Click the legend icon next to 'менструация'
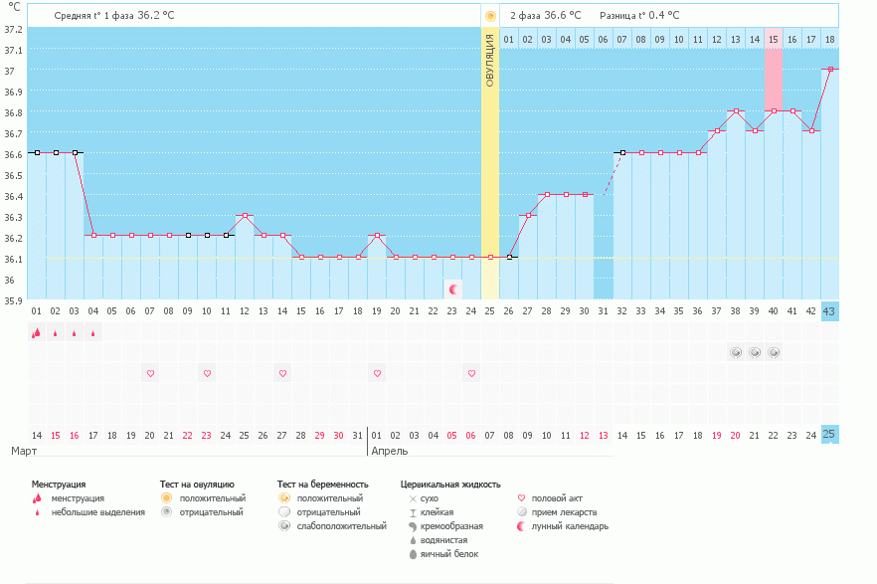The height and width of the screenshot is (584, 877). point(37,498)
